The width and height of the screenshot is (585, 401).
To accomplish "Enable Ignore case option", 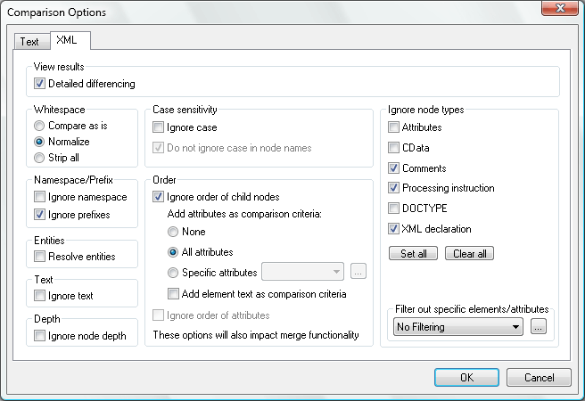I will (159, 128).
